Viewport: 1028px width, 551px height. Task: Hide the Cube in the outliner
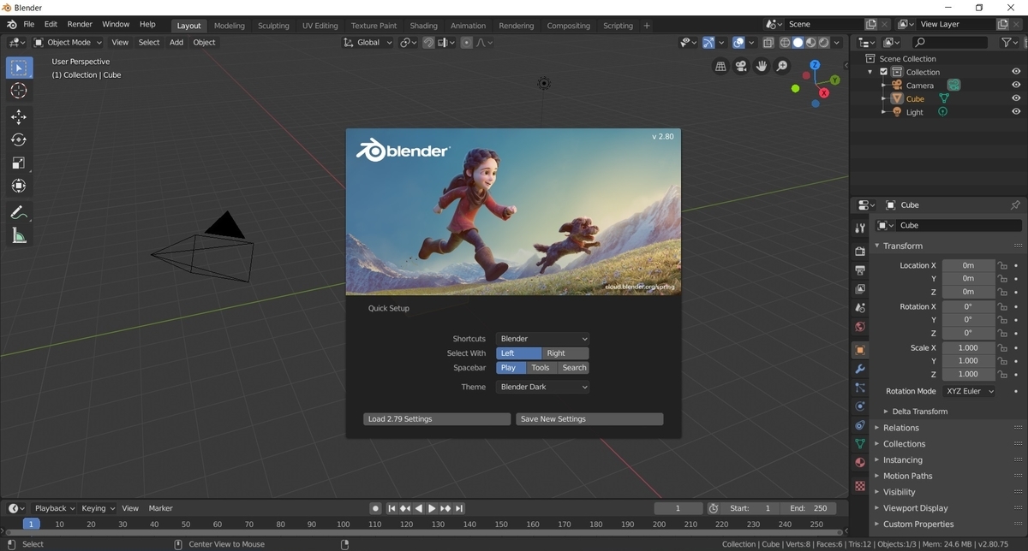1016,98
